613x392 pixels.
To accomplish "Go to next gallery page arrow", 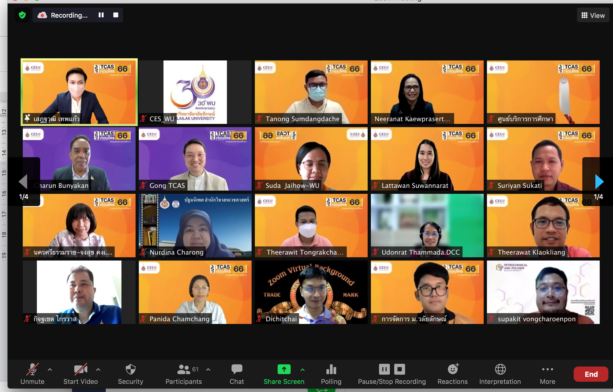I will coord(599,181).
